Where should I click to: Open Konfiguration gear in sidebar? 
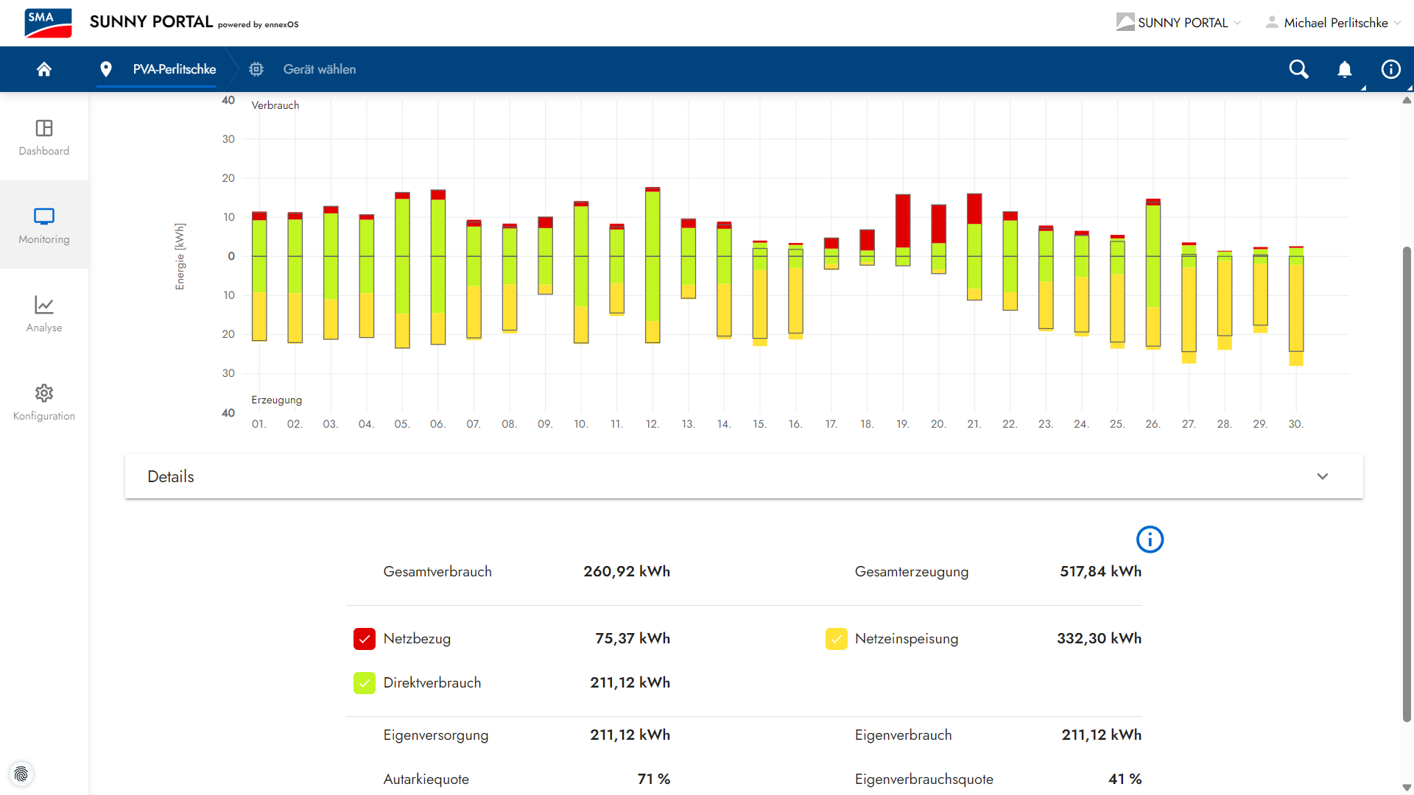[x=44, y=402]
